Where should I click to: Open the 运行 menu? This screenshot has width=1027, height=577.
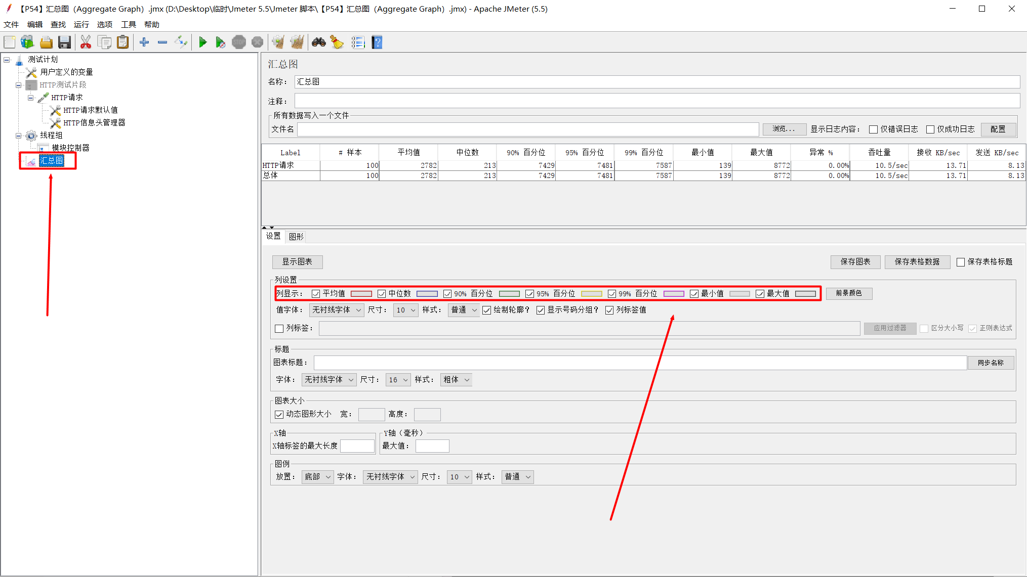coord(81,24)
